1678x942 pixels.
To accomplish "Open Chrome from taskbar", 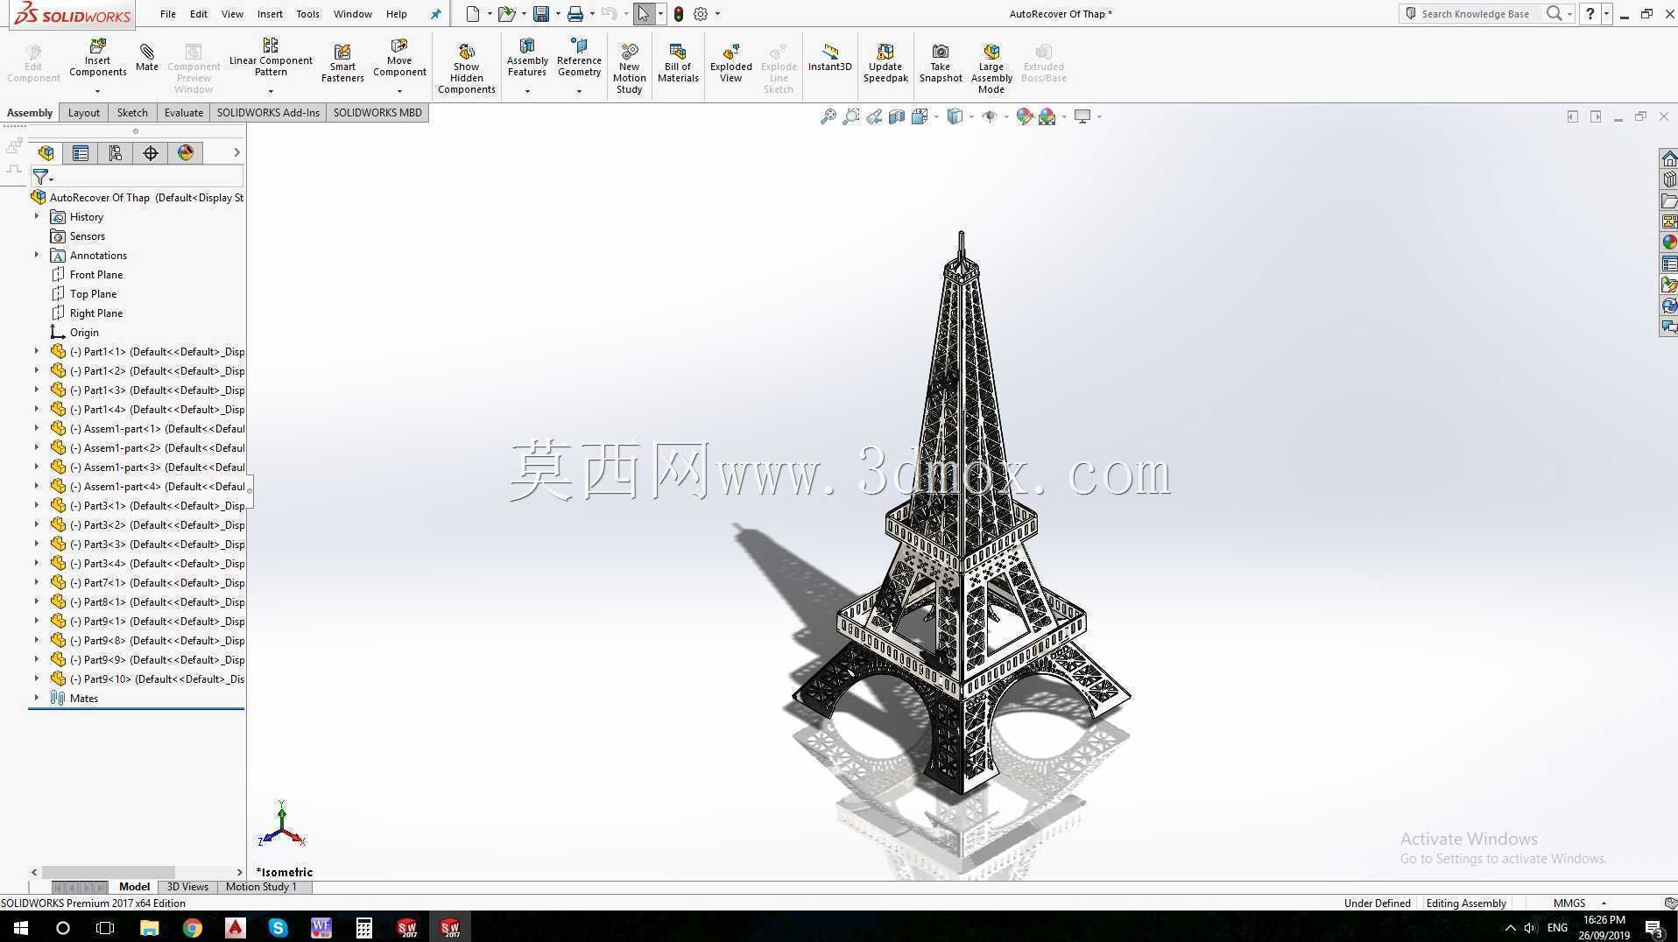I will click(192, 927).
